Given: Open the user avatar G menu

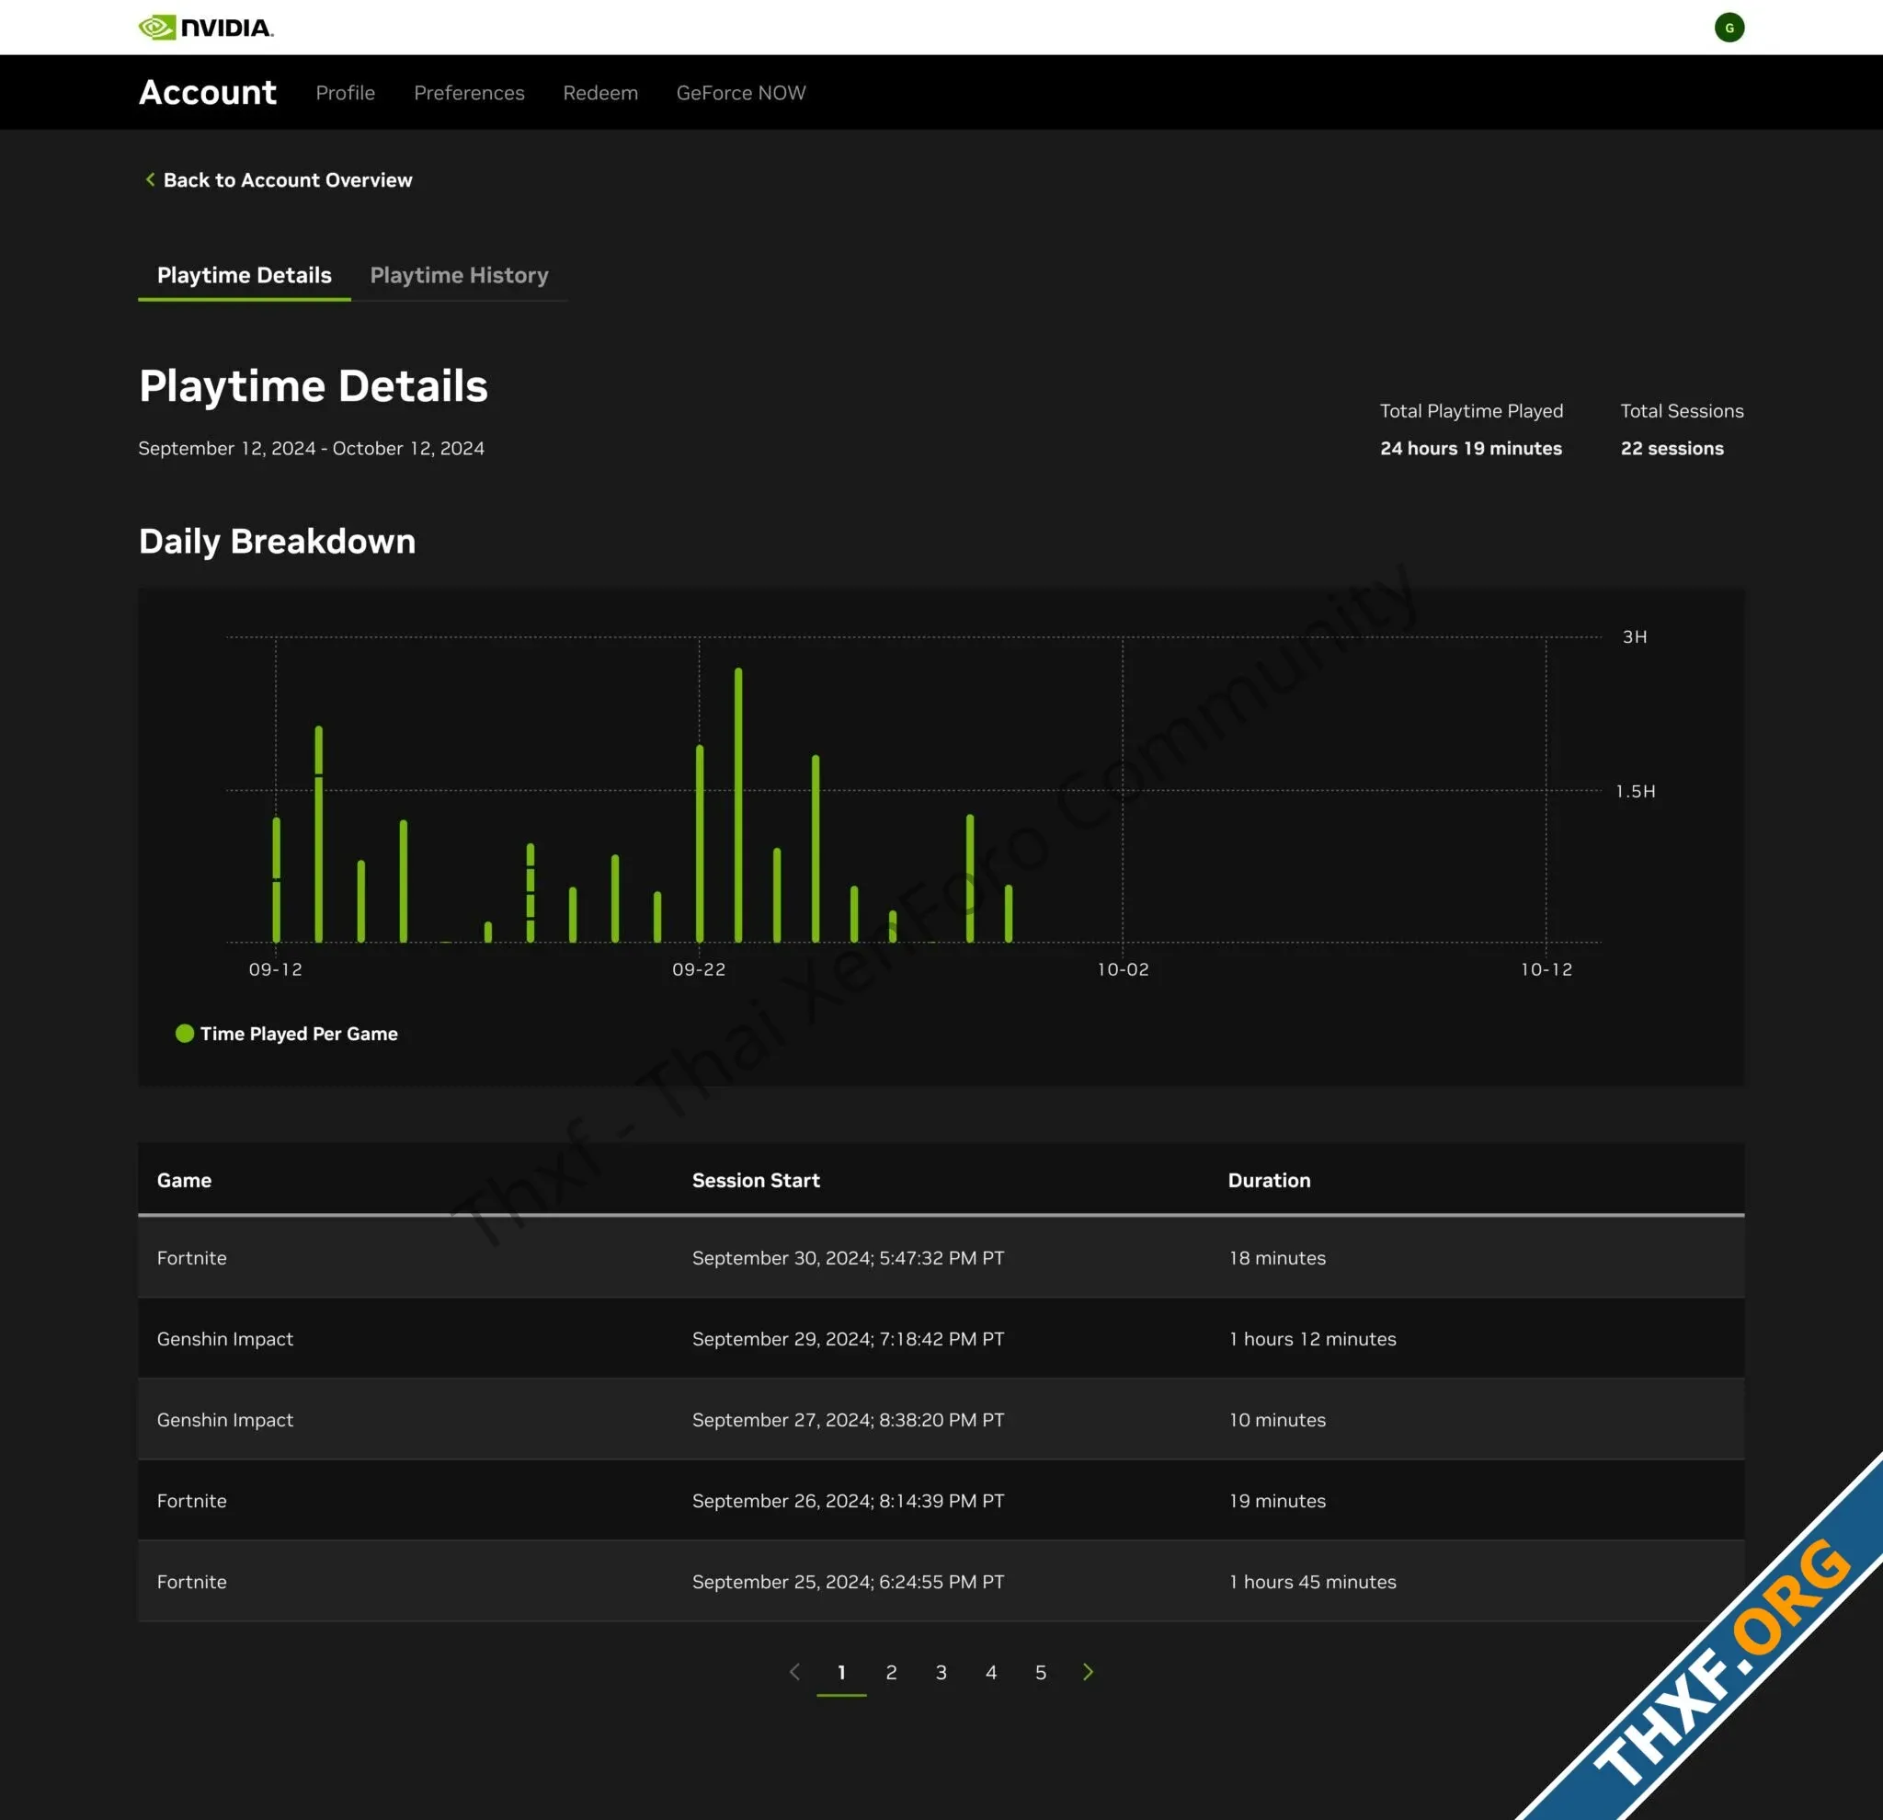Looking at the screenshot, I should [1729, 27].
